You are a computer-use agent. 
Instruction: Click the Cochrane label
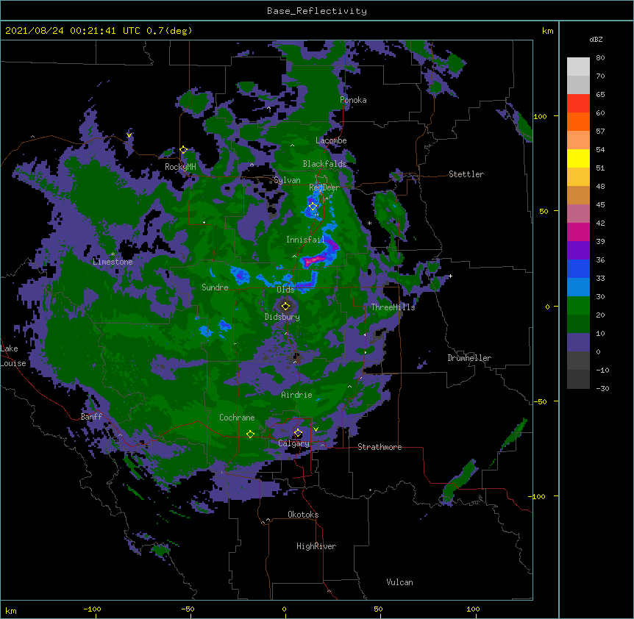click(237, 418)
